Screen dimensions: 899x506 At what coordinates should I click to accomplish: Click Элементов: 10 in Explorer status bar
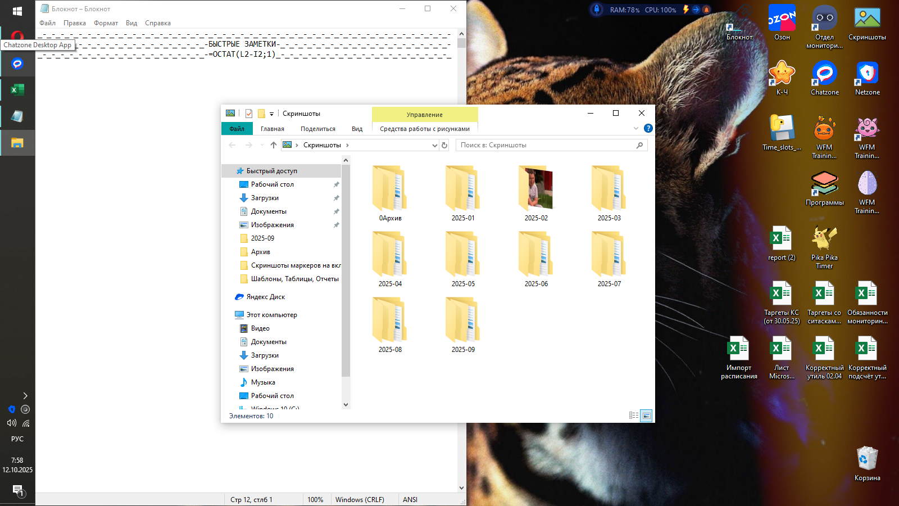(251, 416)
